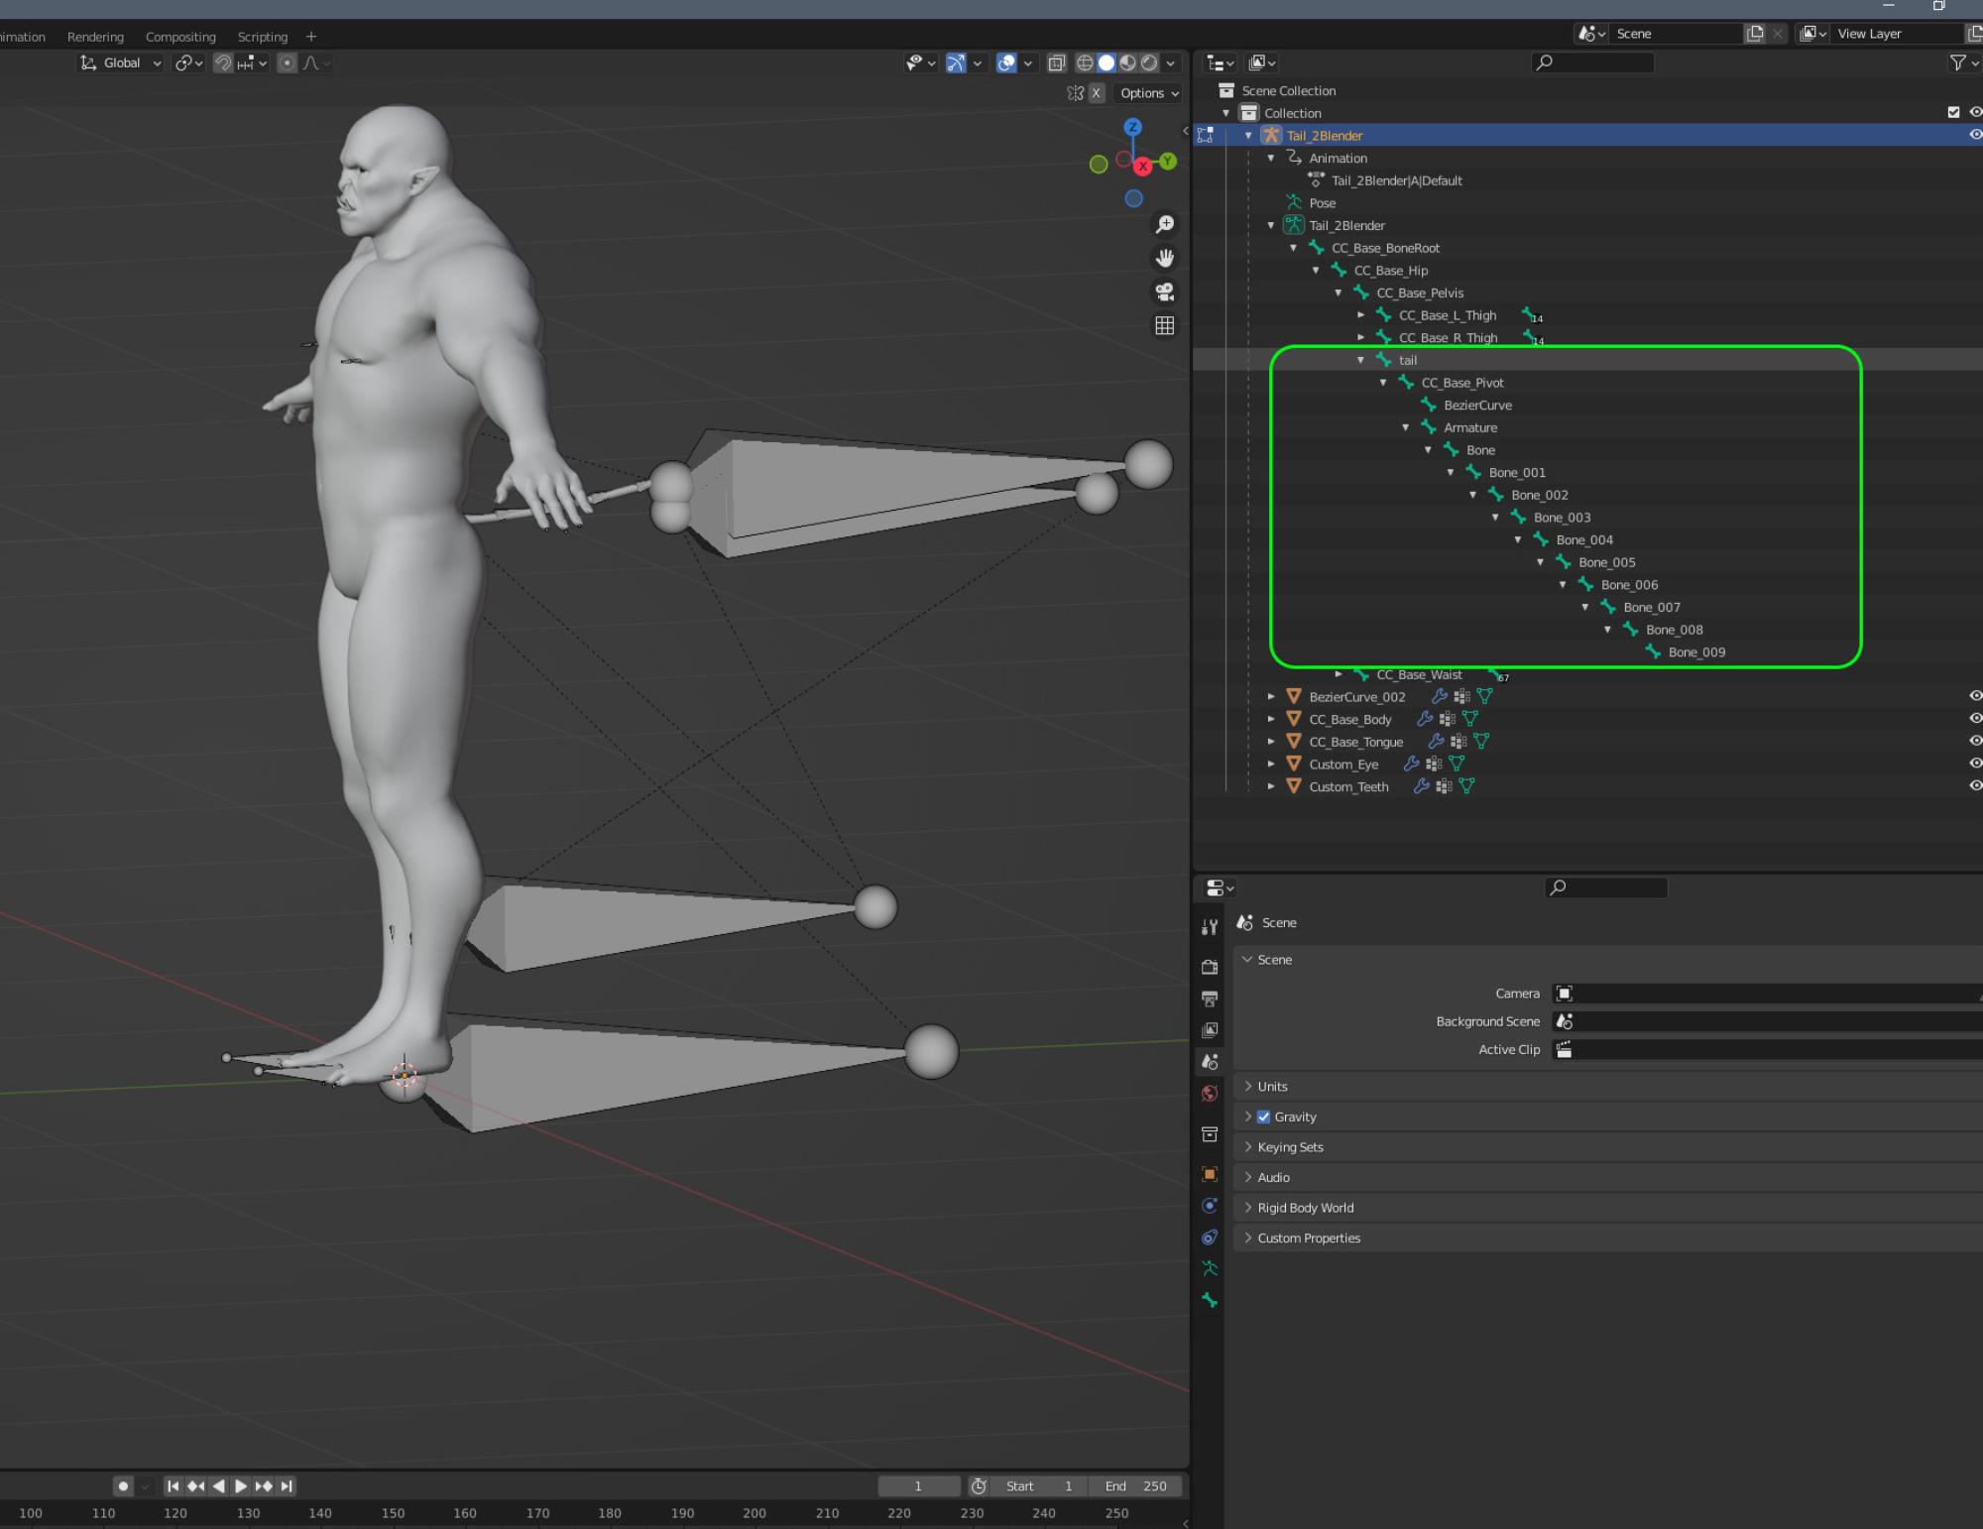The height and width of the screenshot is (1529, 1983).
Task: Add a new workspace with plus tab
Action: click(311, 37)
